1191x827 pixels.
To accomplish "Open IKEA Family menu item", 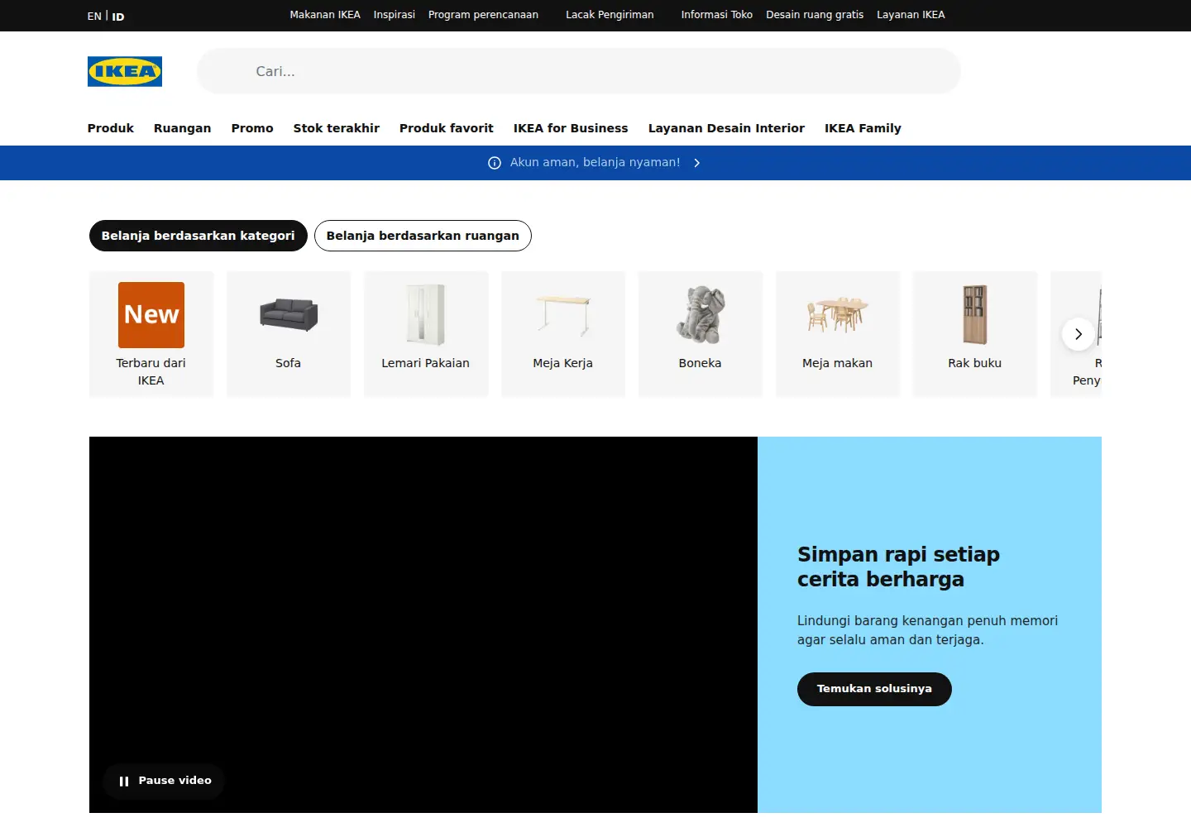I will [x=863, y=128].
